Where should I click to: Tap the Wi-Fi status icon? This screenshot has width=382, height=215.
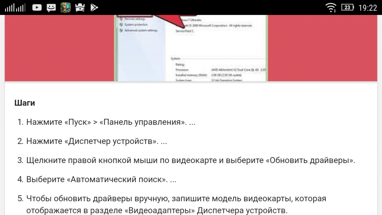331,8
